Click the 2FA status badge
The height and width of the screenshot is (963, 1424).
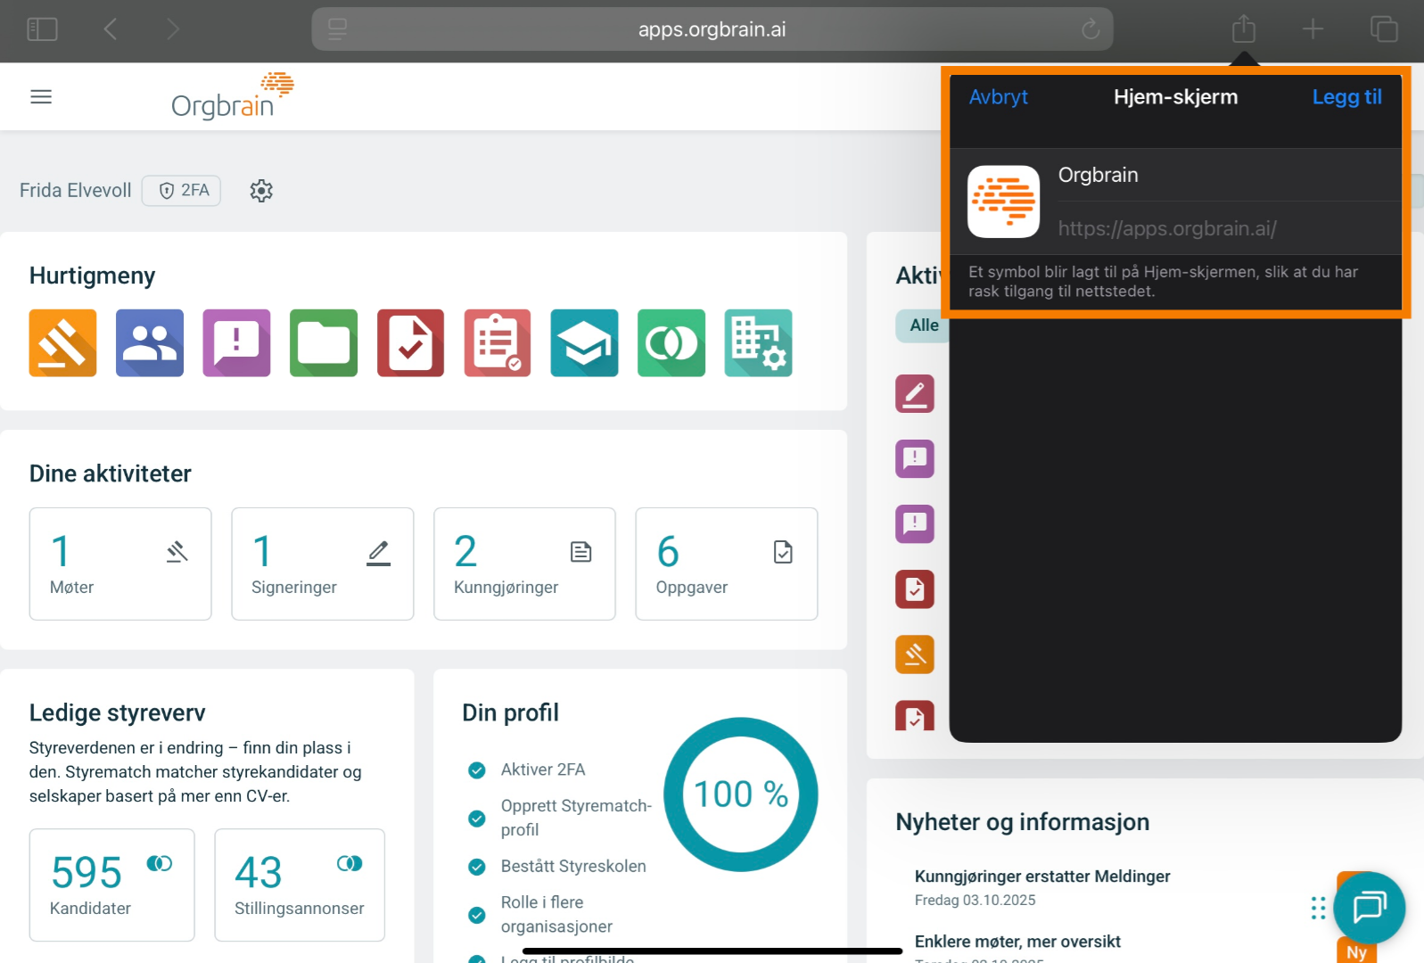coord(182,191)
